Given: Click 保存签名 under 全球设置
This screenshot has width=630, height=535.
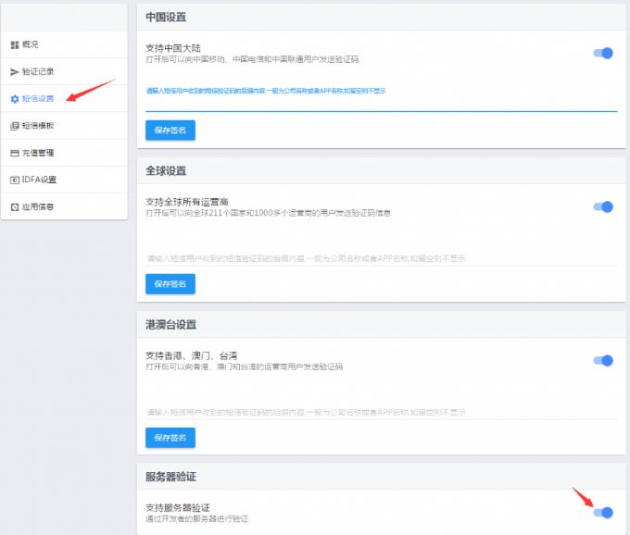Looking at the screenshot, I should (170, 284).
